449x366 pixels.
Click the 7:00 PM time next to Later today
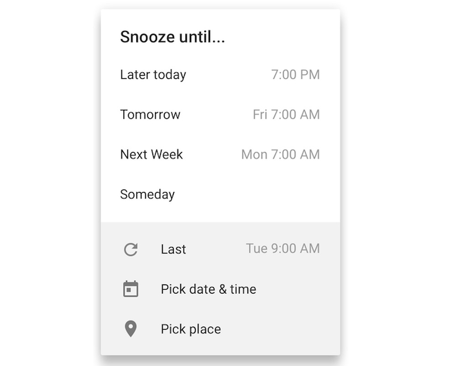click(296, 74)
